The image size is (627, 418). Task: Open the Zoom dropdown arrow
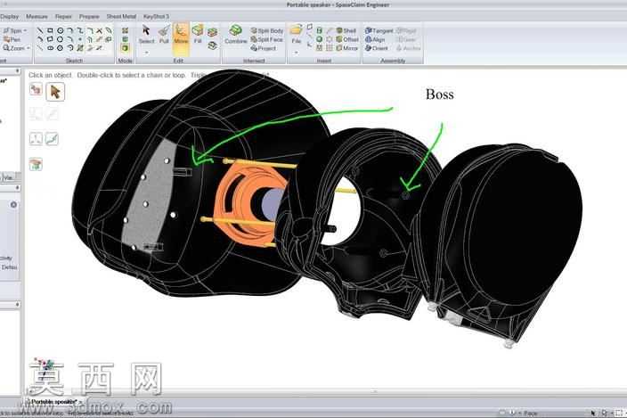(28, 48)
